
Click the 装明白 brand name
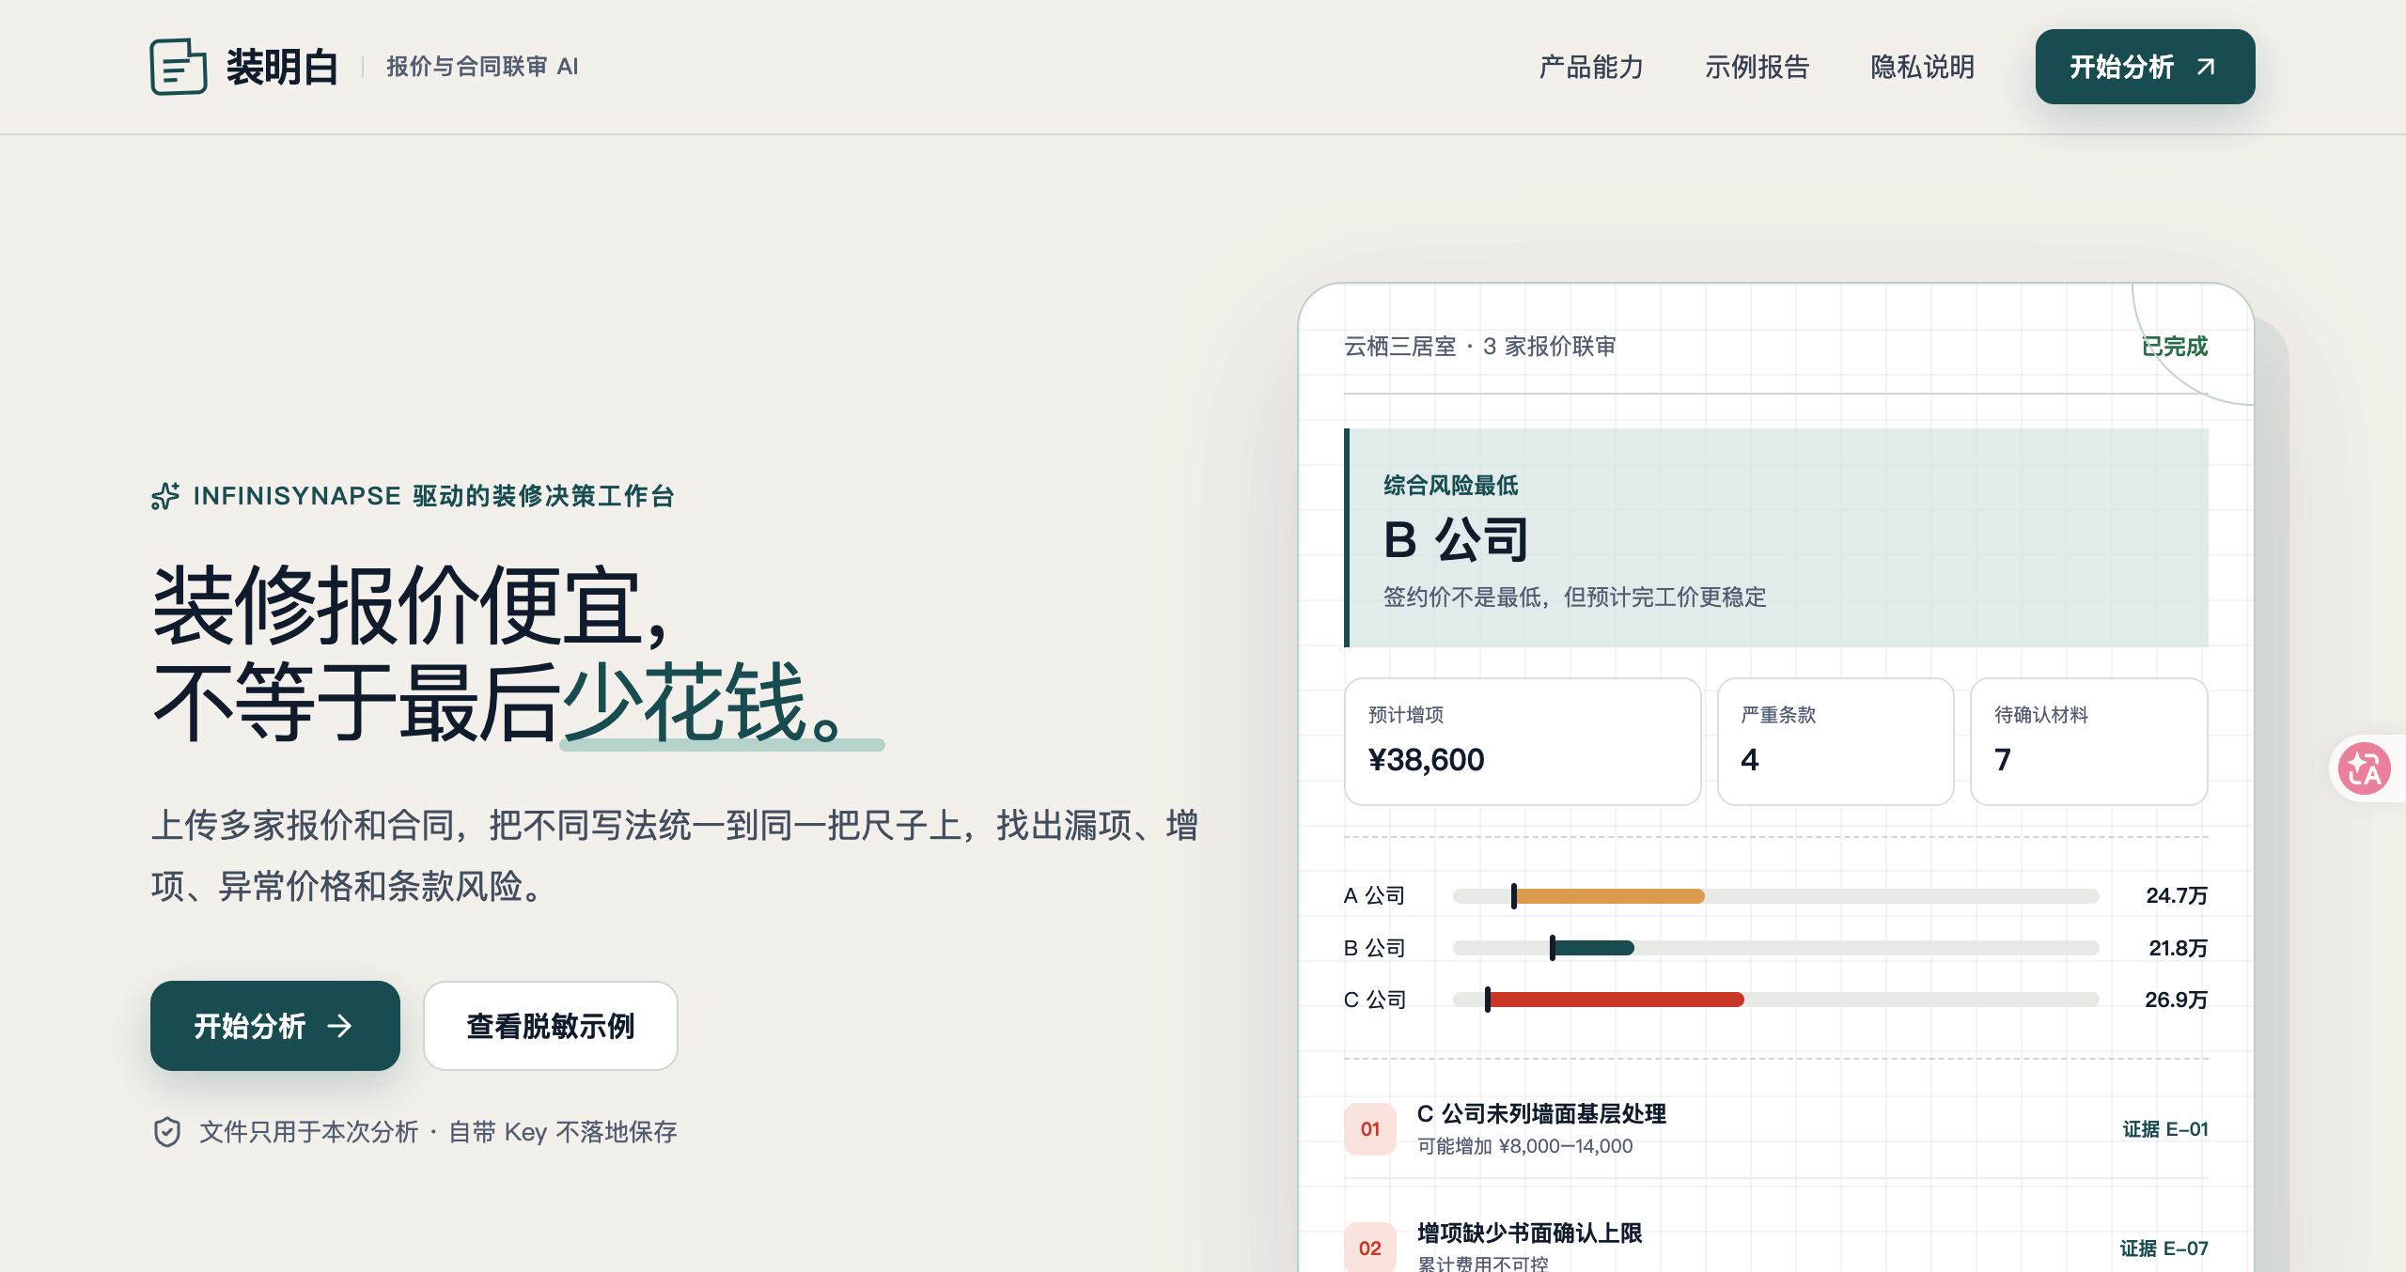(282, 67)
